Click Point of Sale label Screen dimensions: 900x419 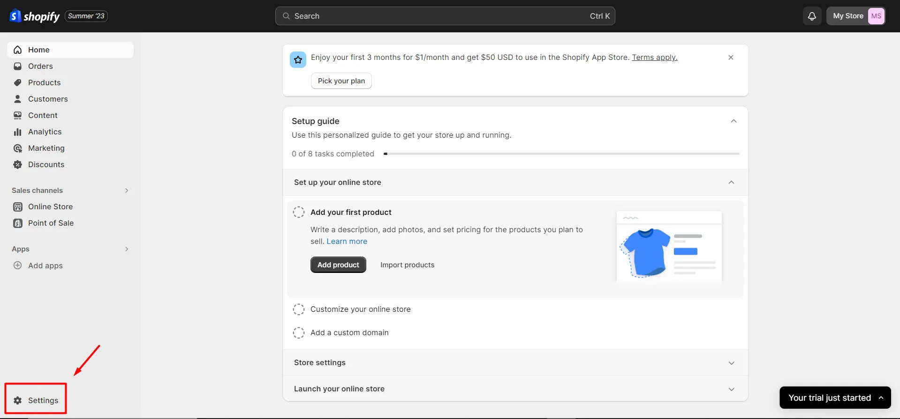point(51,223)
